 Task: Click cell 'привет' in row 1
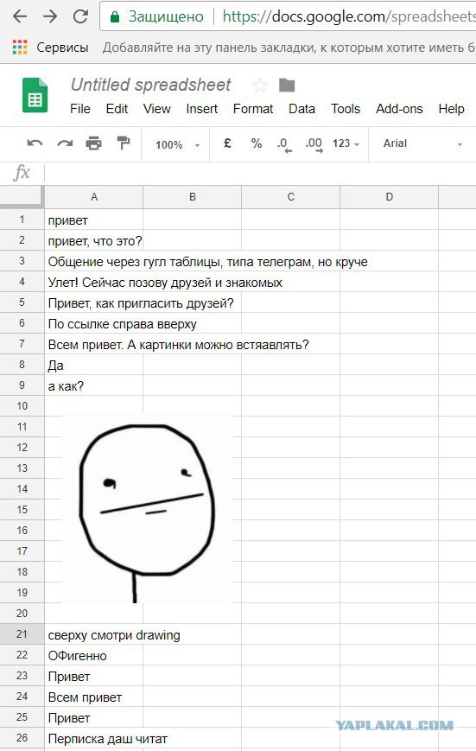pos(94,220)
